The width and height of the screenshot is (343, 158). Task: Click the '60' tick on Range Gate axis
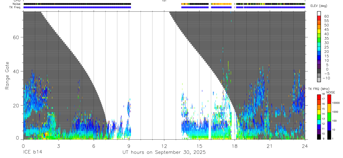tap(16, 37)
